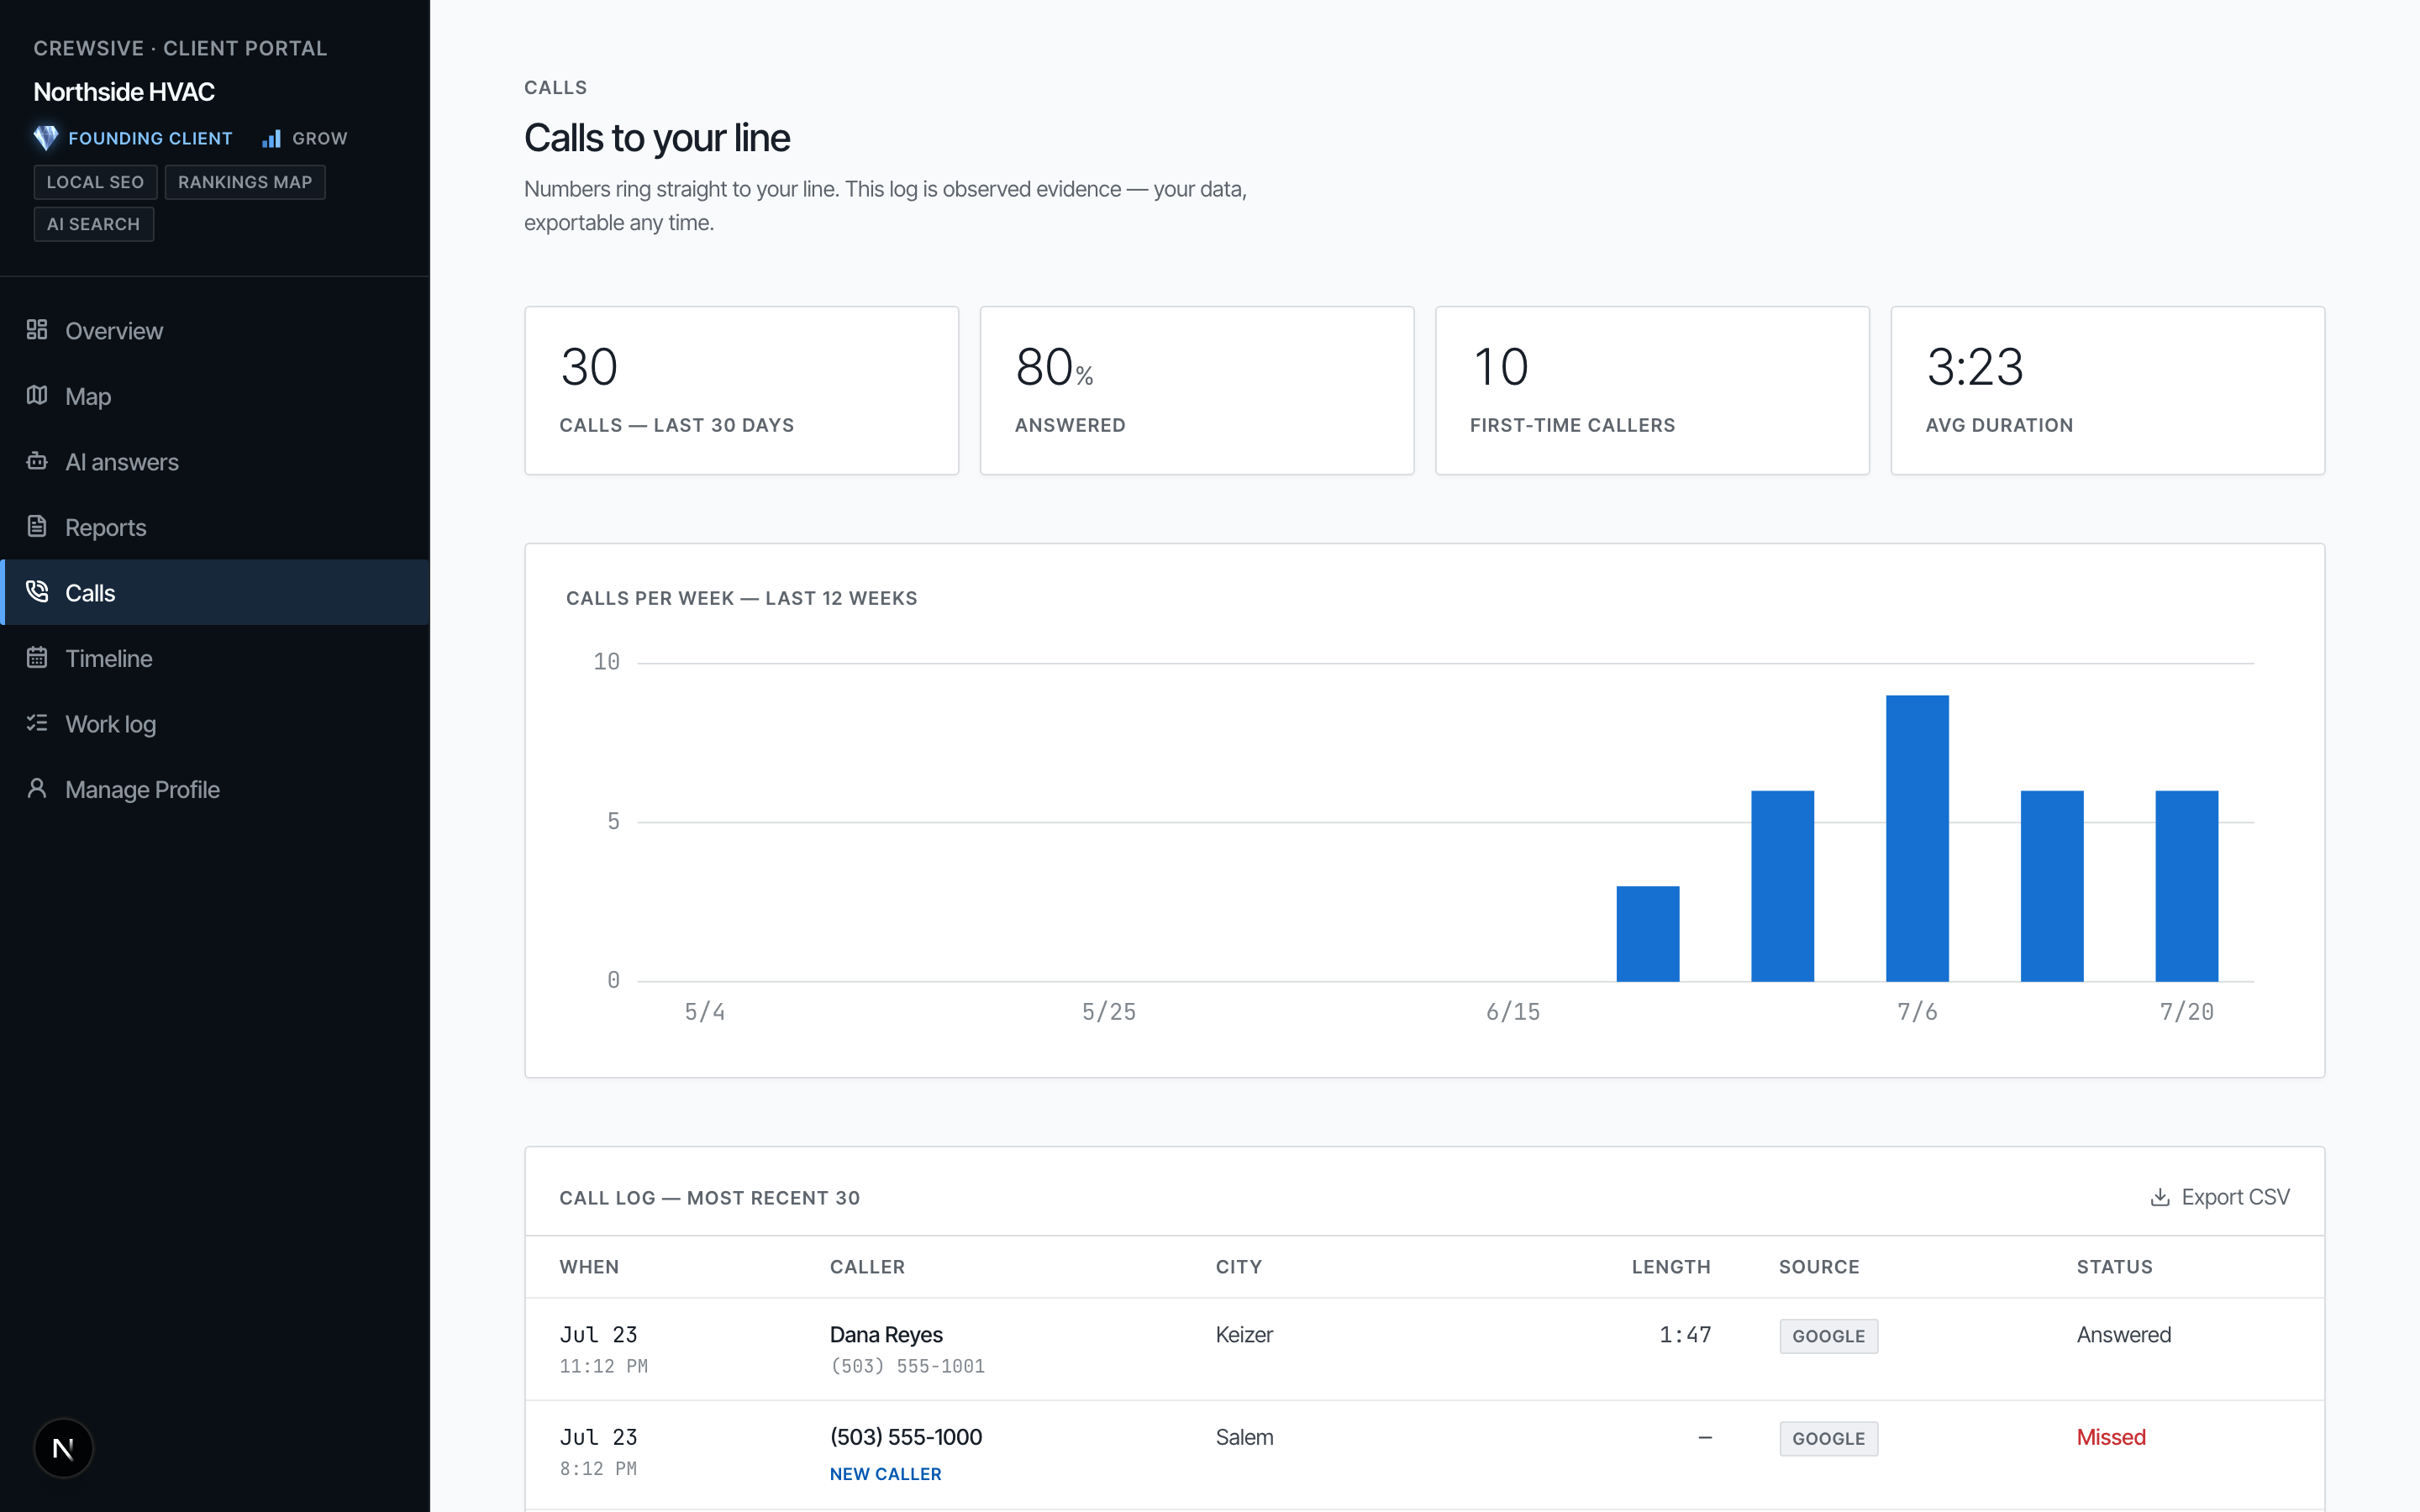
Task: Open the Work log page
Action: click(215, 724)
